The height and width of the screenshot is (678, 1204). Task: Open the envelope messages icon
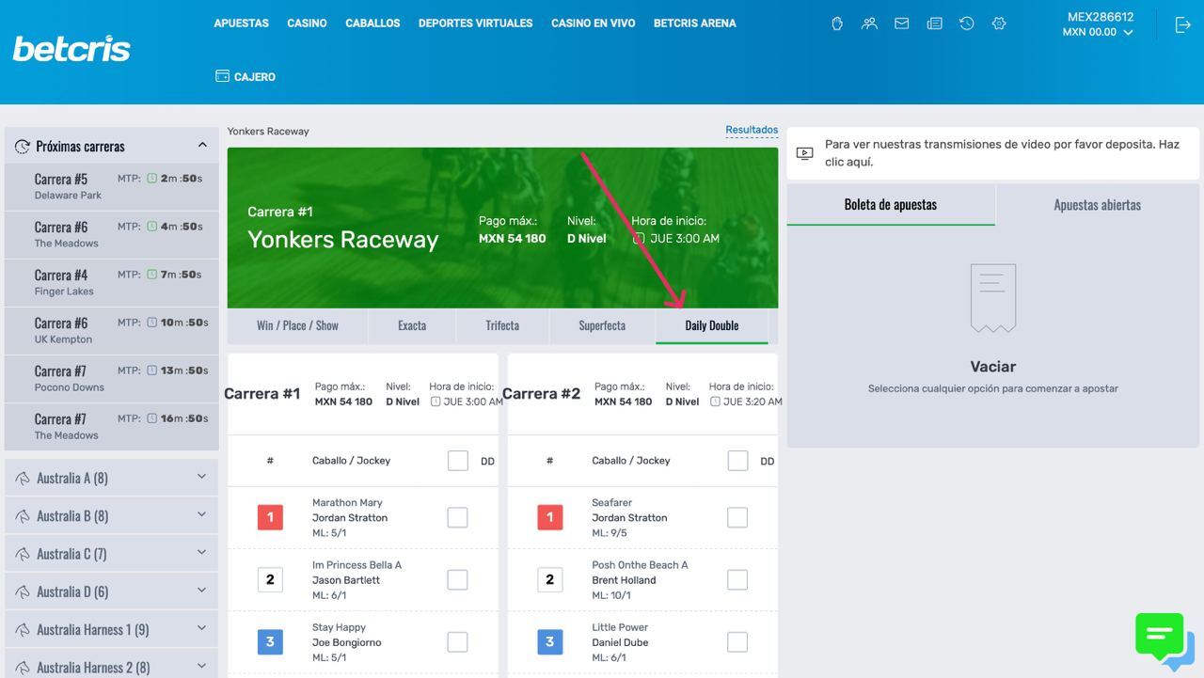click(x=902, y=24)
